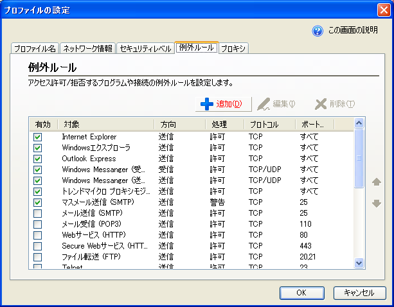Image resolution: width=394 pixels, height=307 pixels.
Task: Open the ネットワーク情報 tab
Action: click(88, 48)
